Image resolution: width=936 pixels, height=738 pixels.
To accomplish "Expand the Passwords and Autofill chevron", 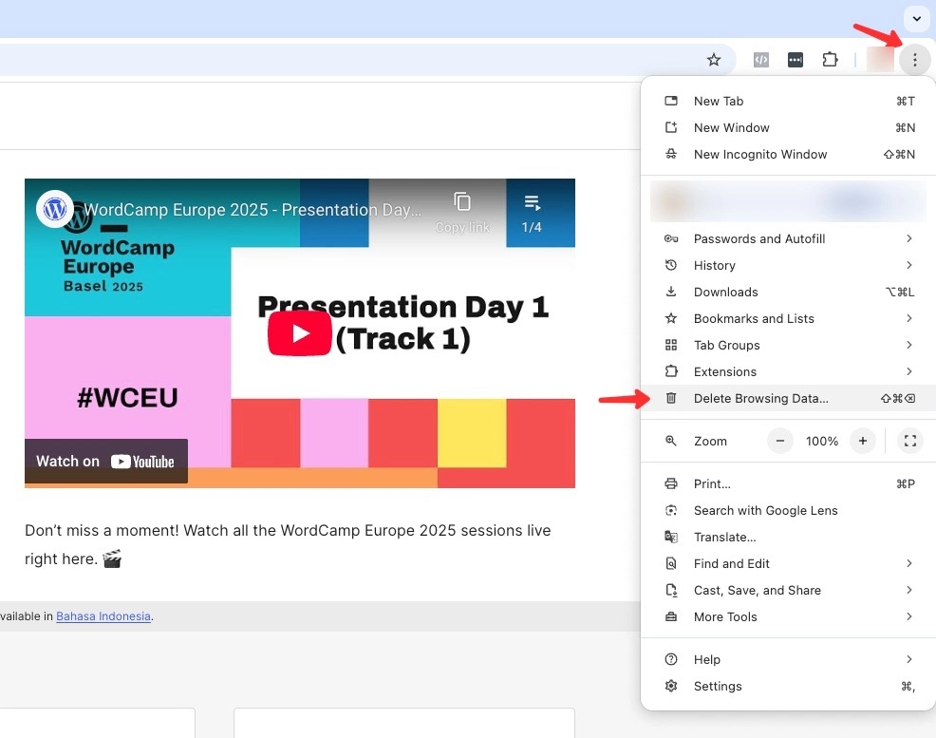I will tap(909, 238).
